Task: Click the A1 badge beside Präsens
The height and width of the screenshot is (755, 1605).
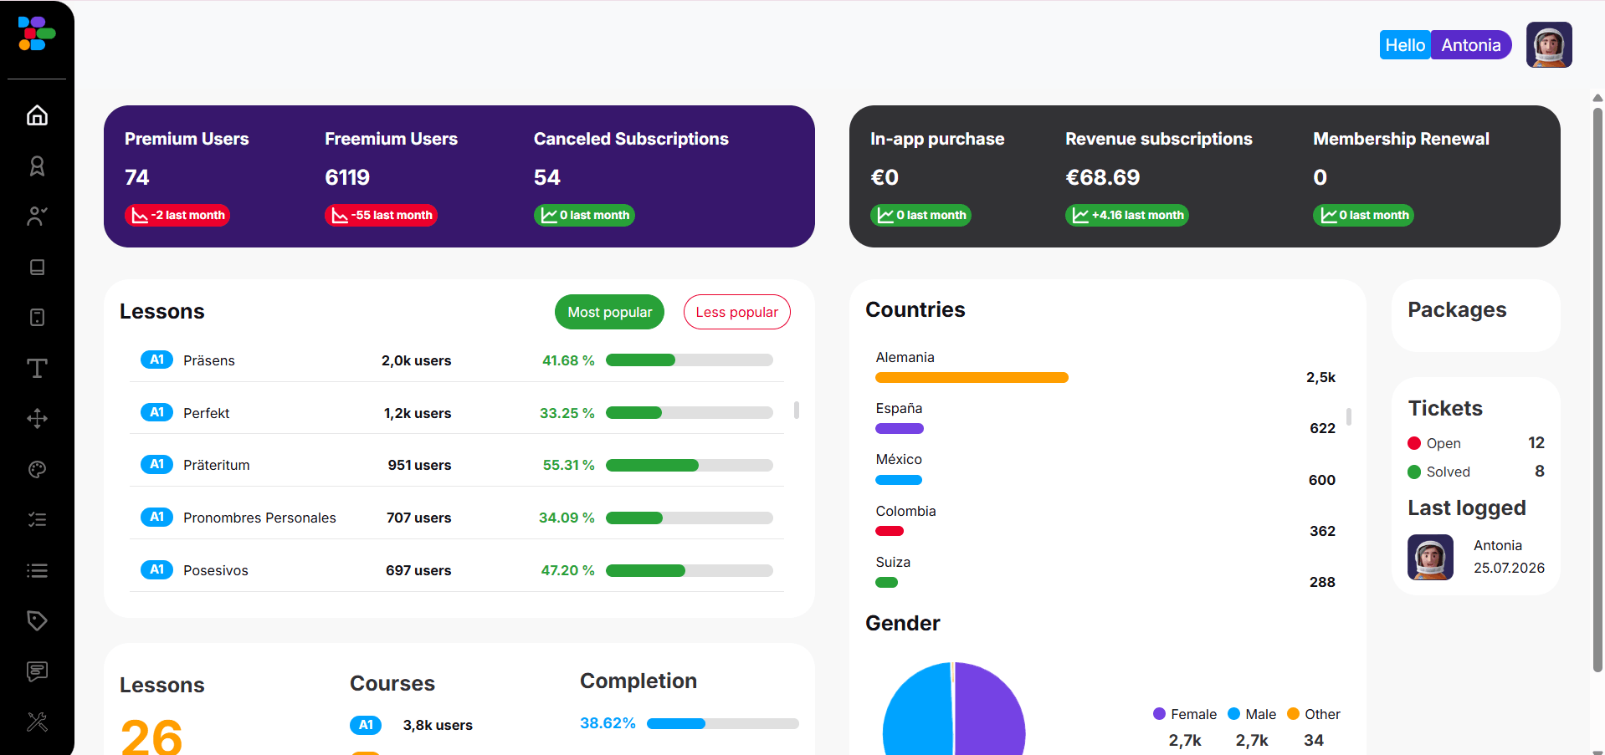Action: (x=156, y=360)
